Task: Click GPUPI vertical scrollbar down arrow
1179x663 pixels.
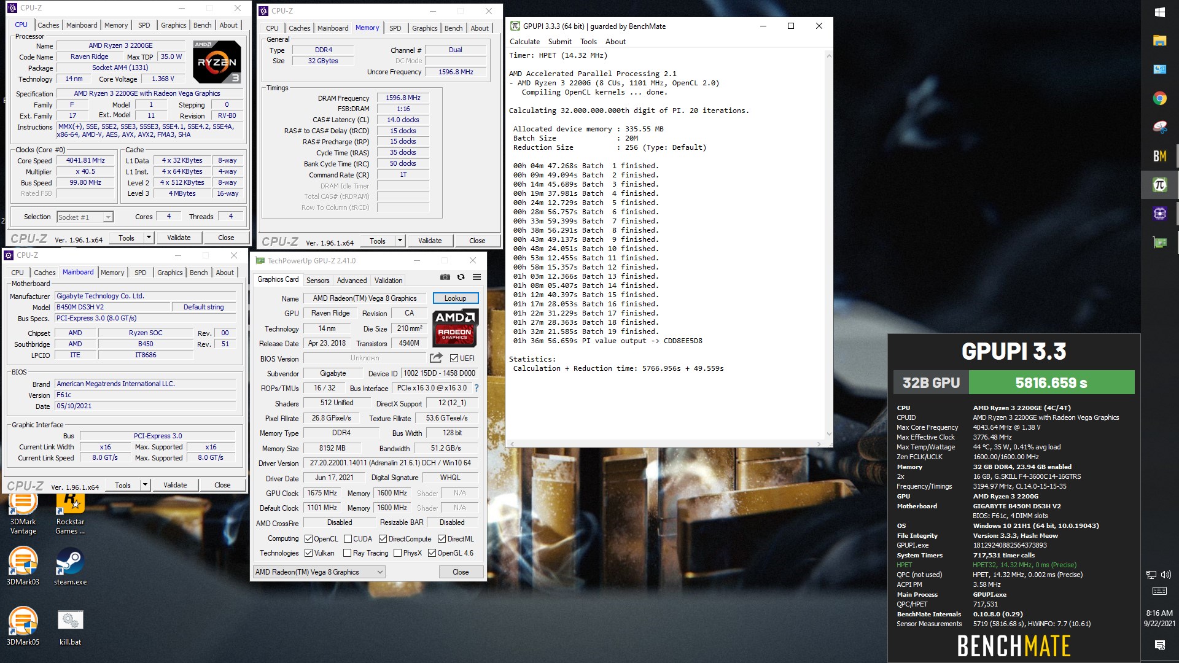Action: 828,435
